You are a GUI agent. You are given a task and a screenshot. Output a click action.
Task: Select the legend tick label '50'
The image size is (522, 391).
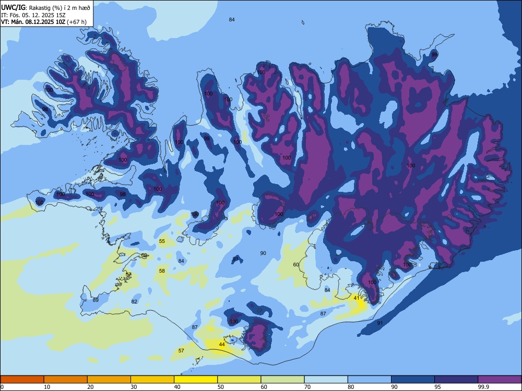[221, 387]
